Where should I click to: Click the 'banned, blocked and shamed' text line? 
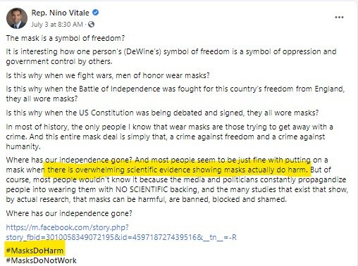pyautogui.click(x=147, y=199)
